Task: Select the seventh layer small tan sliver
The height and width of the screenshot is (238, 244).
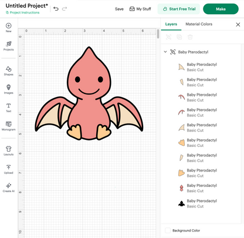Action: pyautogui.click(x=201, y=158)
